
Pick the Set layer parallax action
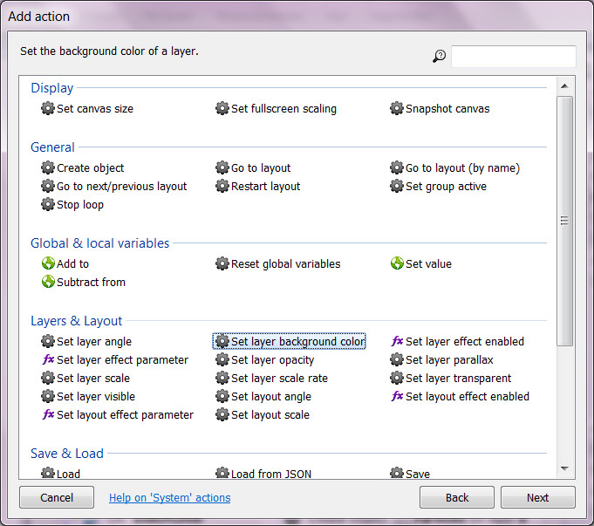coord(449,360)
